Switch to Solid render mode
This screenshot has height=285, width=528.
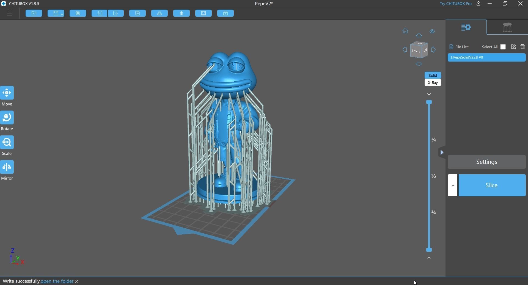(x=433, y=75)
